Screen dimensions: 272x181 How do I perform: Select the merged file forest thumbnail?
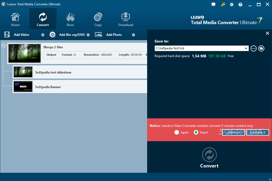coord(24,53)
